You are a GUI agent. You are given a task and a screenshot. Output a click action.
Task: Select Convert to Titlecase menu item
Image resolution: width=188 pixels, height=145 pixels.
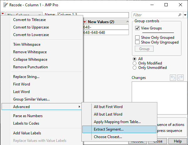(x=29, y=20)
